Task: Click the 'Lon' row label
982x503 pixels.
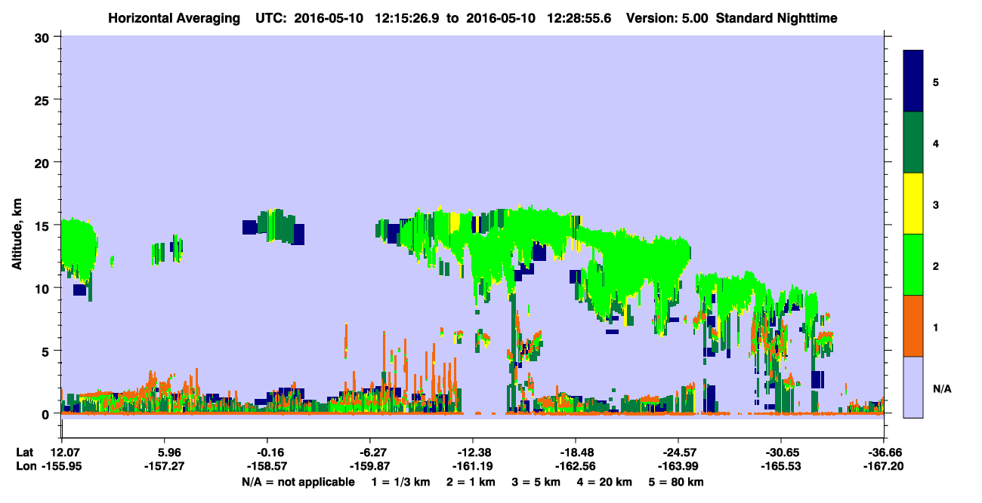Action: (x=25, y=467)
